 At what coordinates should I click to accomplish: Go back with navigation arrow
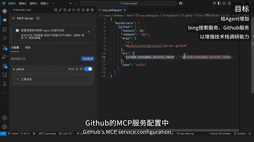pos(71,3)
